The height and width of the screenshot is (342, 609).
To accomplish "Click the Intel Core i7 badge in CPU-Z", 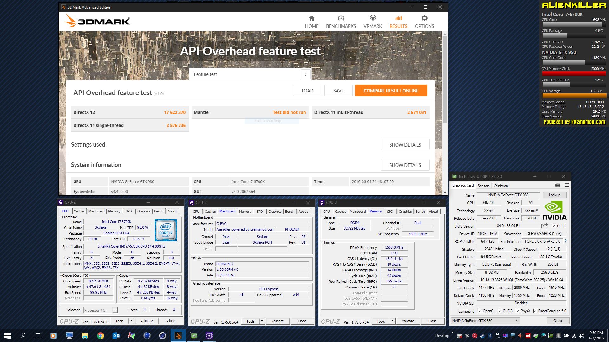I will (x=166, y=230).
